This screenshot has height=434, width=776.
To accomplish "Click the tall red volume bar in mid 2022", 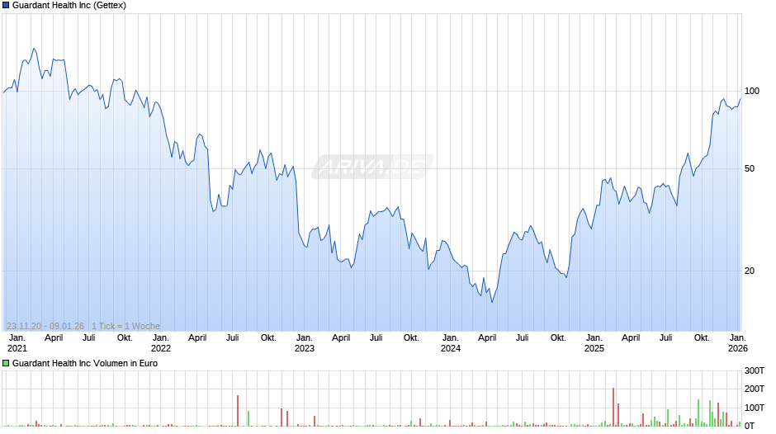I will [x=238, y=411].
